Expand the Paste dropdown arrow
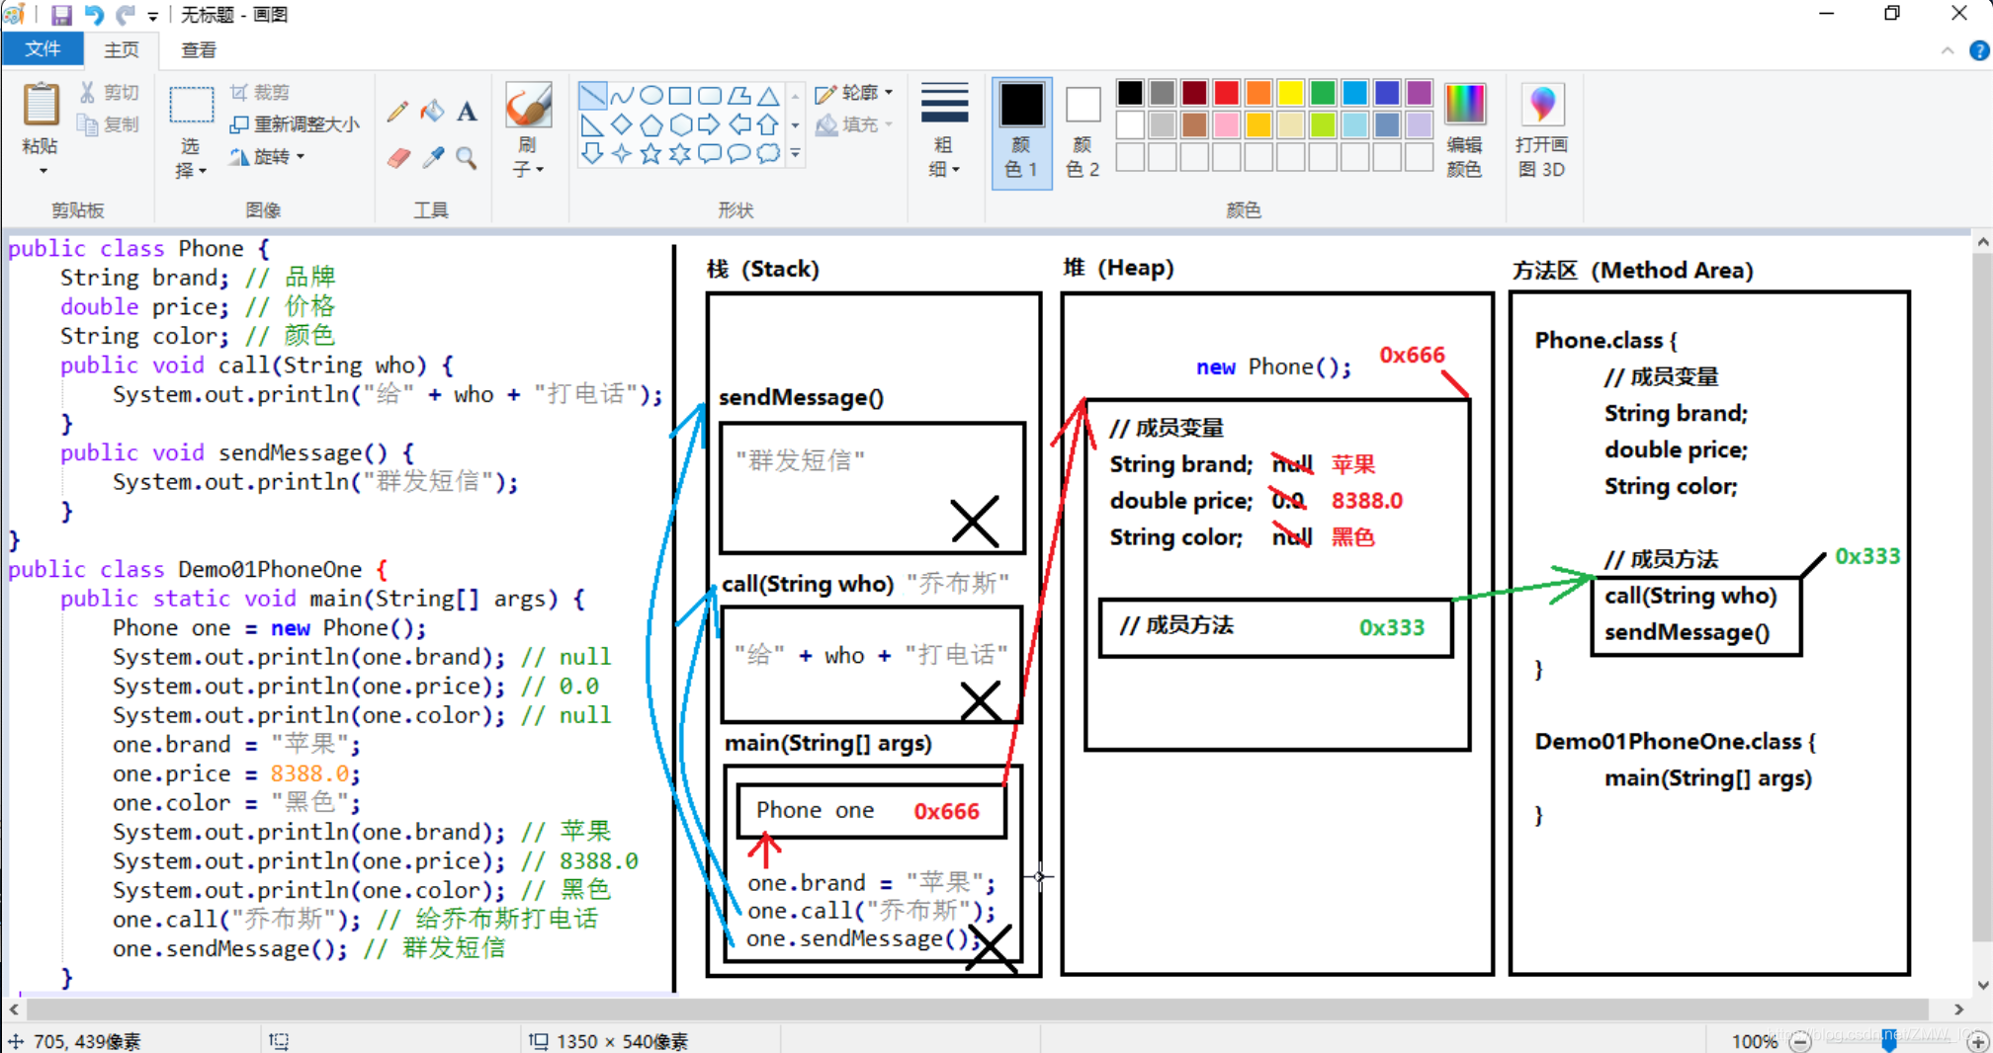Screen dimensions: 1993x1053 pyautogui.click(x=42, y=171)
